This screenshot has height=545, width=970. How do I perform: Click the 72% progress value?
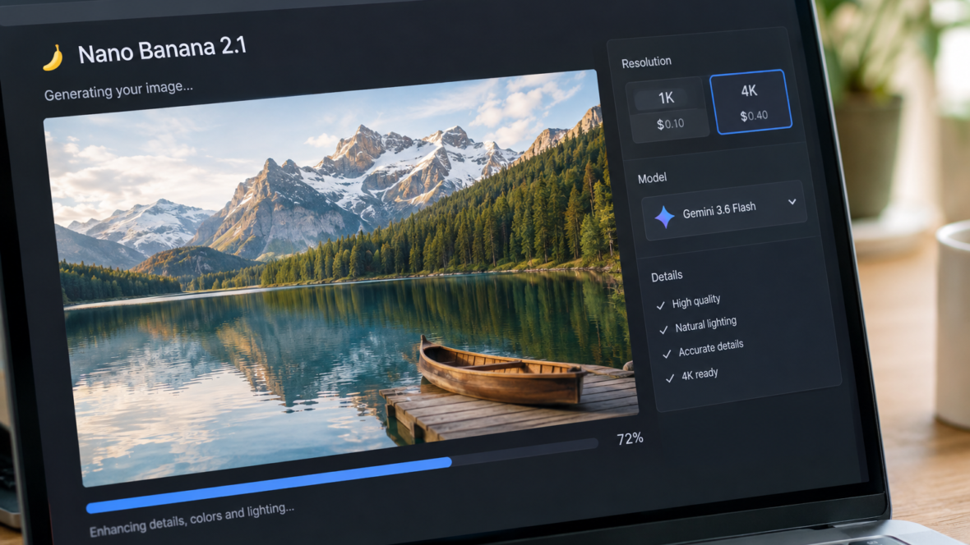click(630, 439)
